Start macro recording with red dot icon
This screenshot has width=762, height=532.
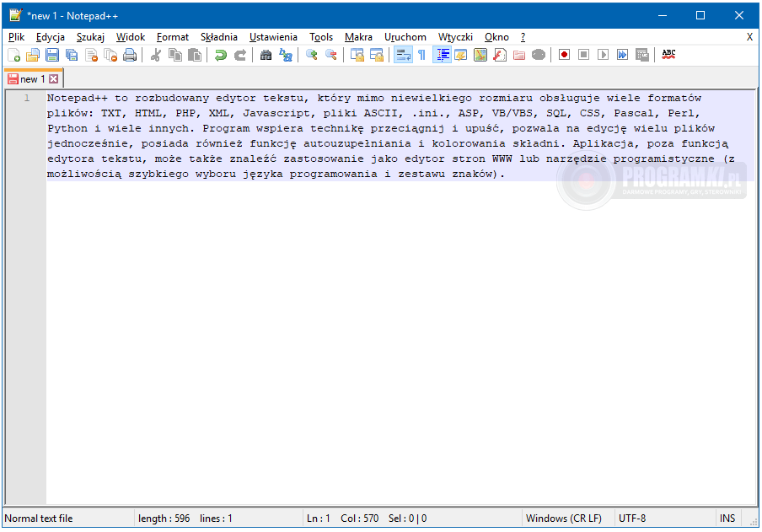tap(564, 55)
